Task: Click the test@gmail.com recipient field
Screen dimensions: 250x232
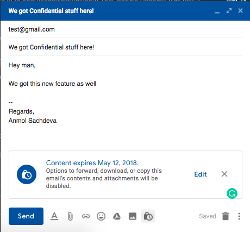Action: pyautogui.click(x=126, y=29)
